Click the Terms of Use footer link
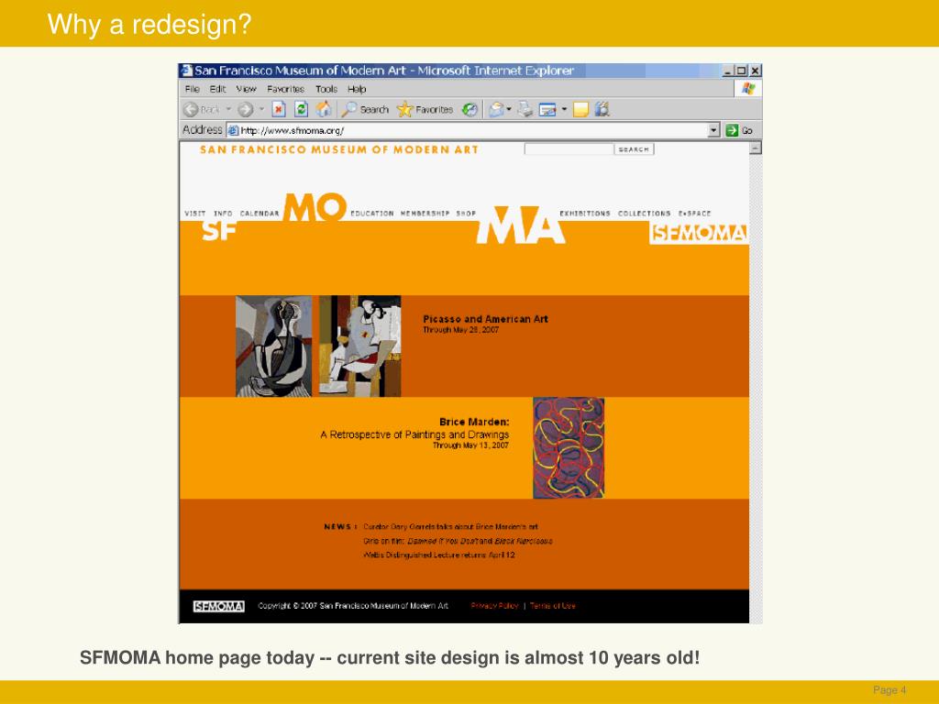 pyautogui.click(x=553, y=606)
